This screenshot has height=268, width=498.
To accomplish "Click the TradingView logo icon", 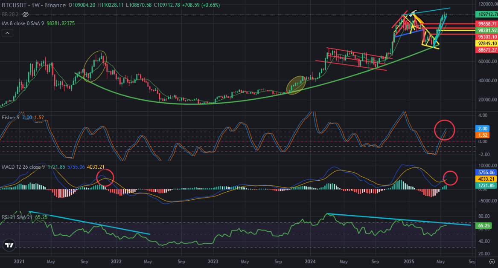I will (9, 245).
